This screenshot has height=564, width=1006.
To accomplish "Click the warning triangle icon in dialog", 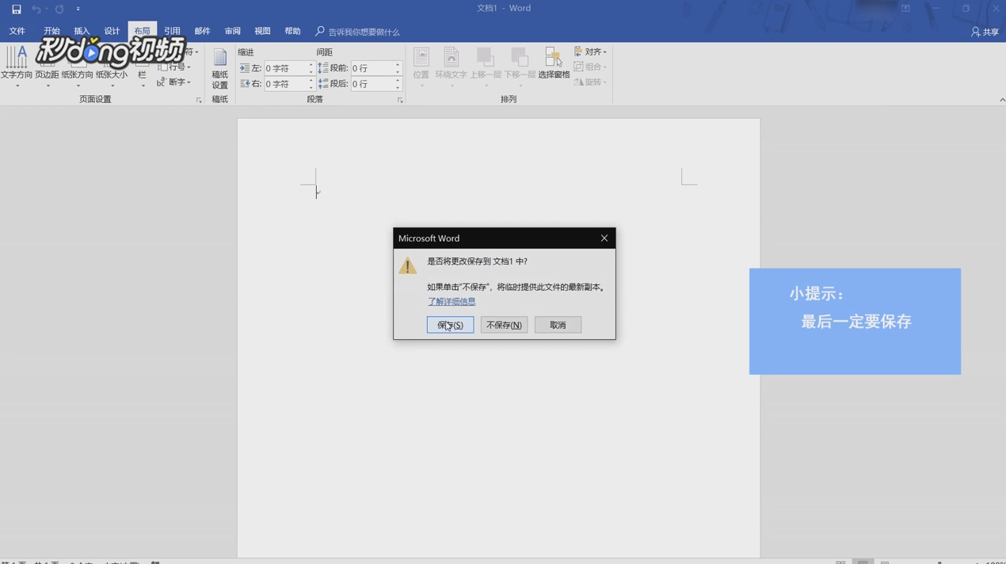I will click(408, 265).
